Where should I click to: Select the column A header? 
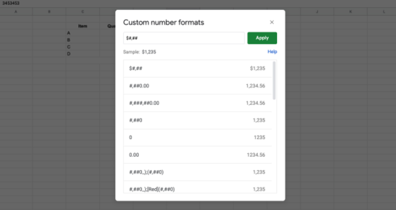16,12
